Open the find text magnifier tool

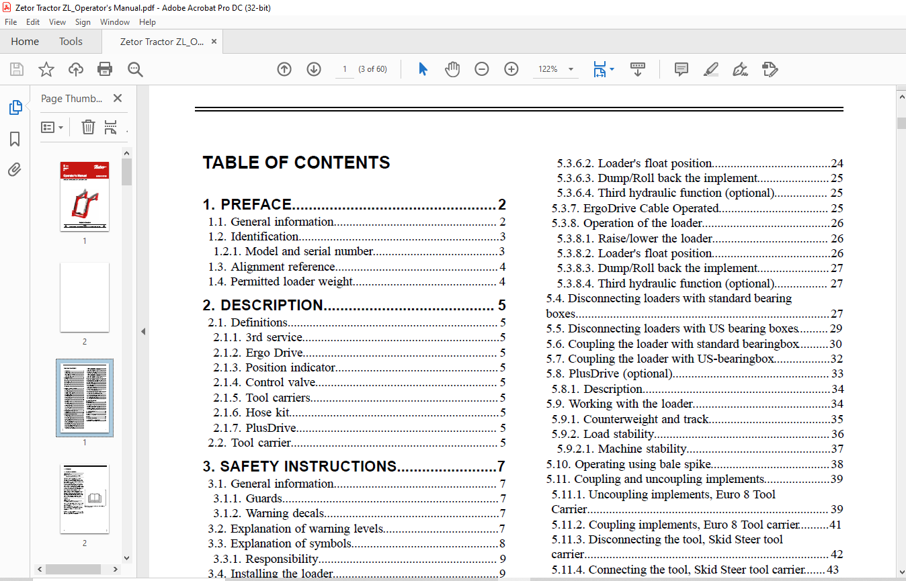(x=135, y=69)
